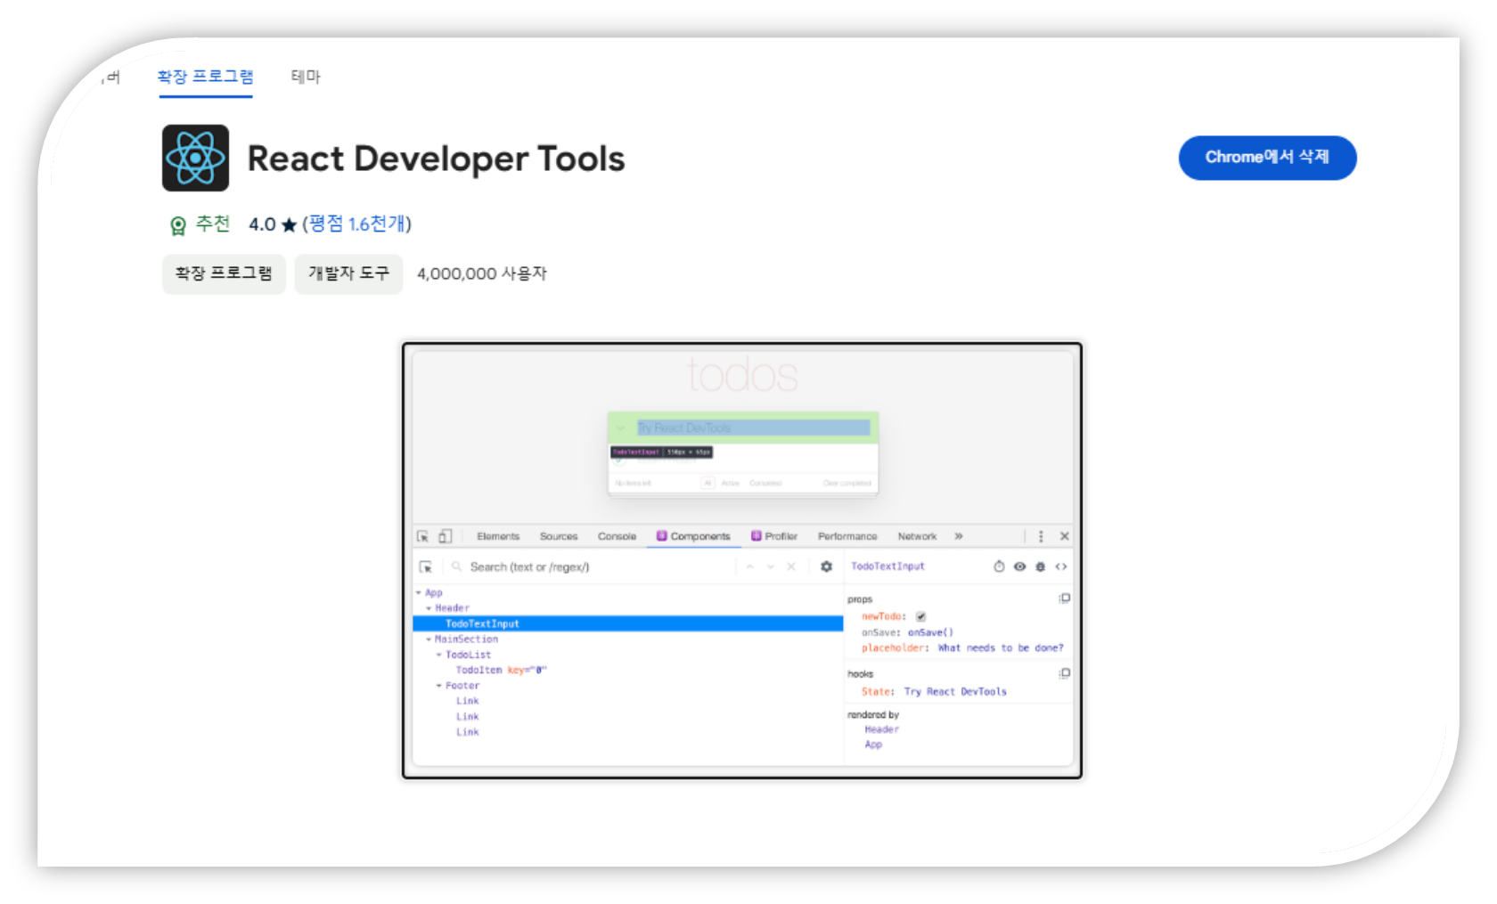Select the Components tab
Image resolution: width=1497 pixels, height=904 pixels.
(693, 536)
